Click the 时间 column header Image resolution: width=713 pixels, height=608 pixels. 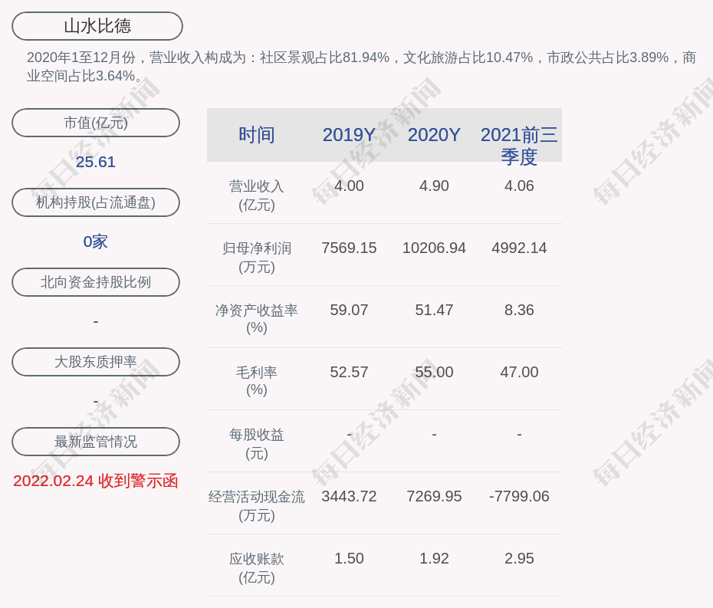coord(257,135)
